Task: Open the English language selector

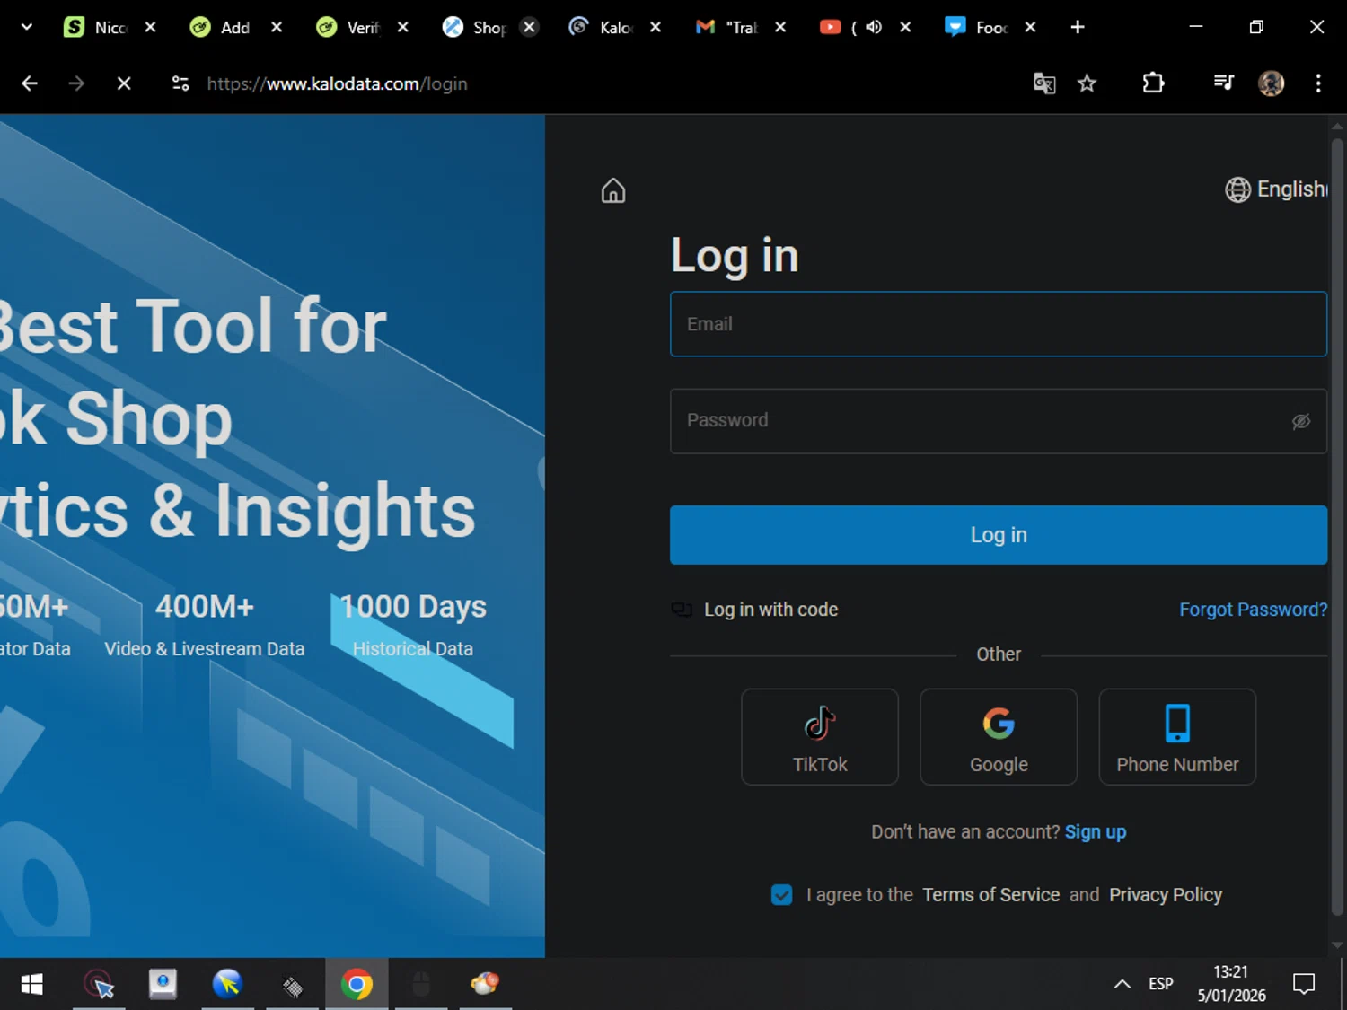Action: (1276, 189)
